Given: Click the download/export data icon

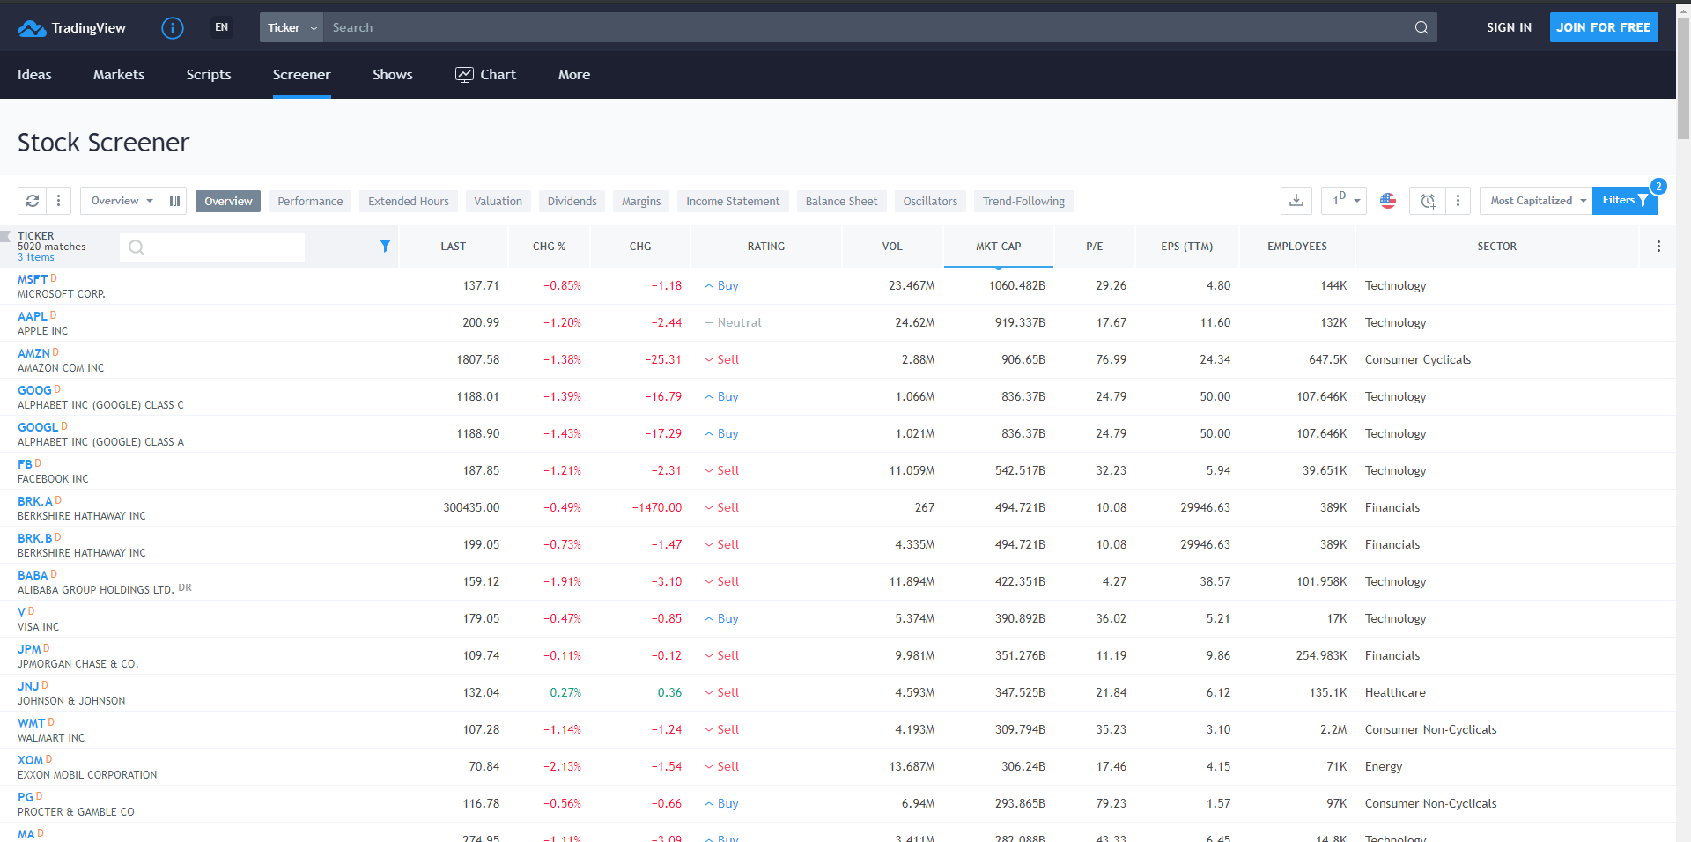Looking at the screenshot, I should (1296, 201).
